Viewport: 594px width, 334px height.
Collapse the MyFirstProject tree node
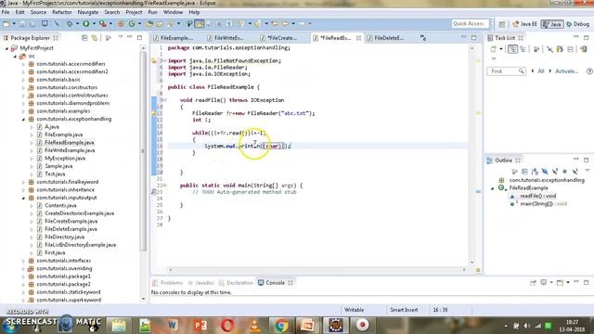(x=6, y=48)
